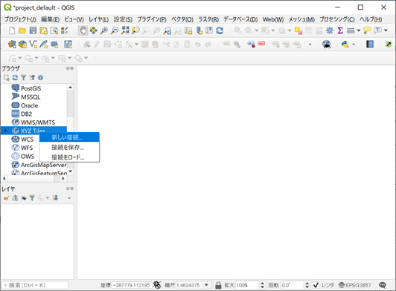
Task: Click the Zoom Out magnifier tool
Action: coord(115,30)
